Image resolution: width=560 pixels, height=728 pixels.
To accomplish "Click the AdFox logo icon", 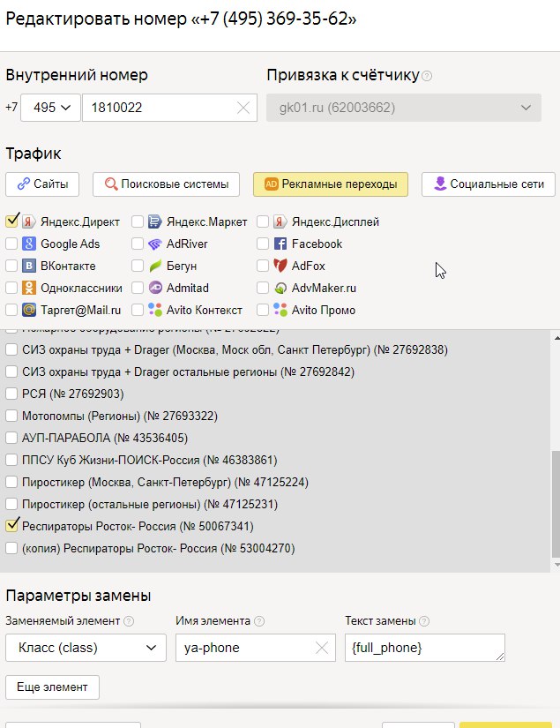I will [x=280, y=266].
